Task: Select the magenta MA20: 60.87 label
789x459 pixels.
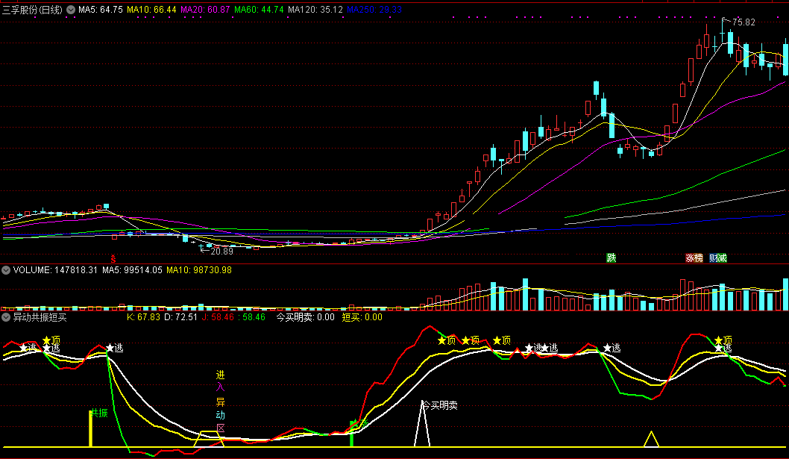Action: [205, 10]
